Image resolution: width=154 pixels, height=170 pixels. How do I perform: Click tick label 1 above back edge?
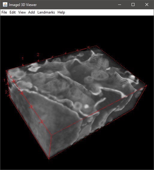(x=22, y=59)
